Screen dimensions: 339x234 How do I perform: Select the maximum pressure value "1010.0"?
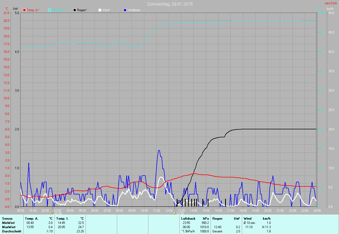(204, 227)
